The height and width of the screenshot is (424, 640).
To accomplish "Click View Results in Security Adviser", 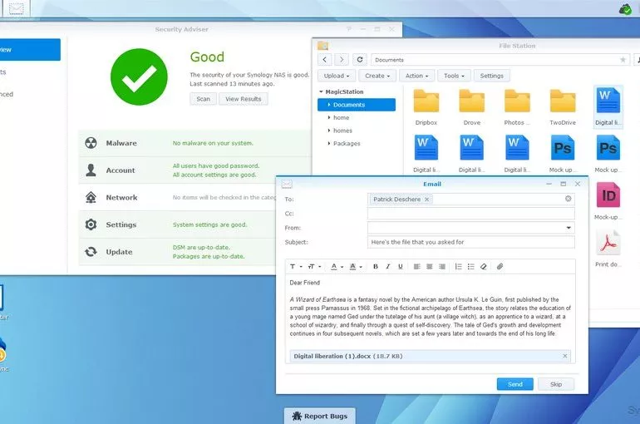I will (244, 99).
